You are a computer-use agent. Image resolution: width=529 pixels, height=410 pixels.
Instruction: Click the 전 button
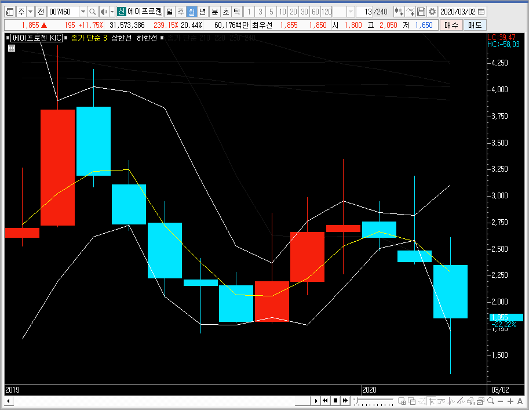[41, 12]
